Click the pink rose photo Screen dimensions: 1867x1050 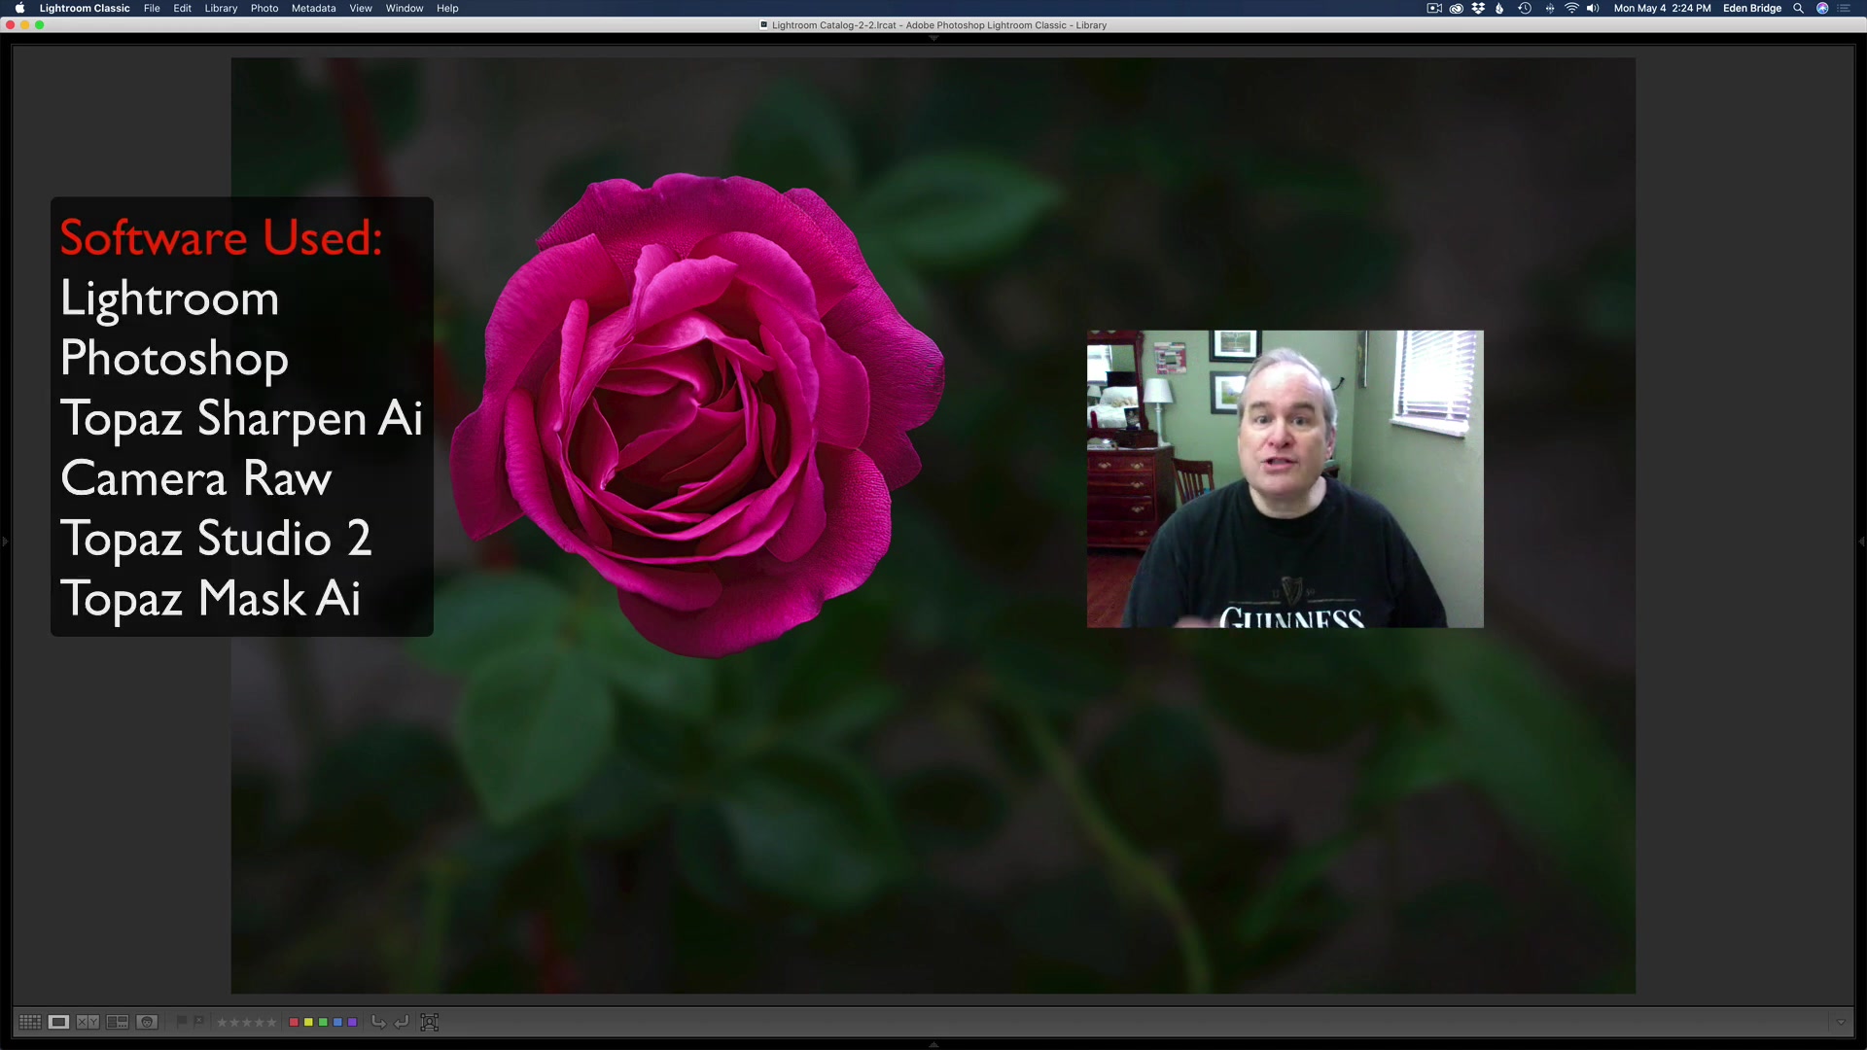click(696, 415)
